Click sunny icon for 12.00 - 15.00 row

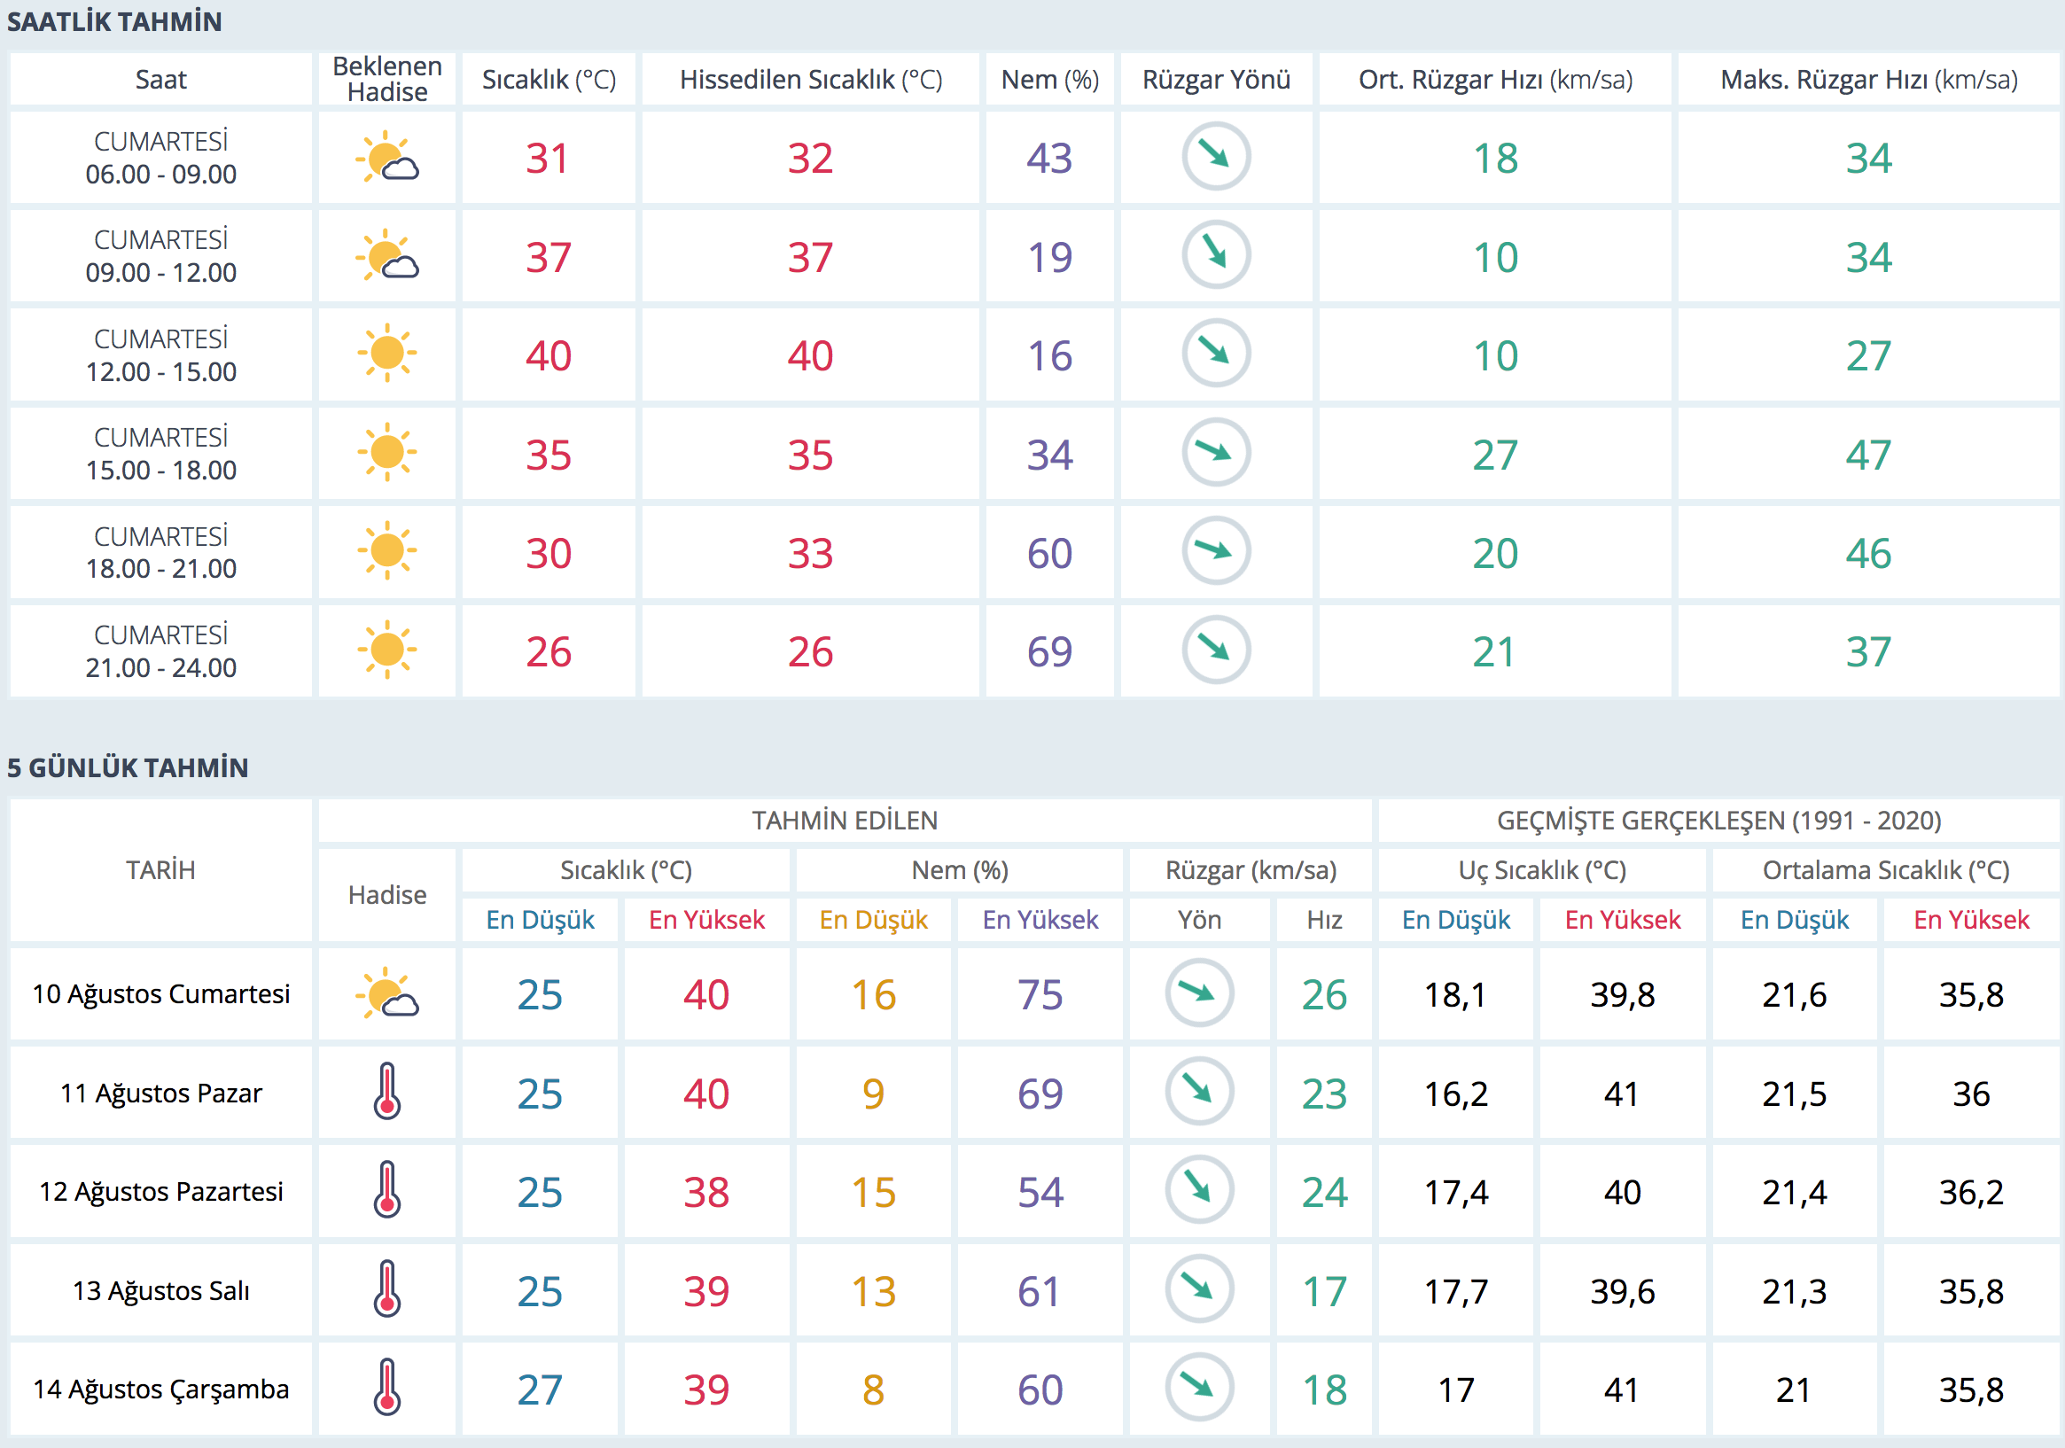tap(387, 354)
